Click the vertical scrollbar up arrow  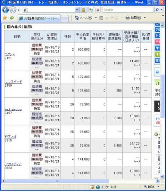coord(162,25)
